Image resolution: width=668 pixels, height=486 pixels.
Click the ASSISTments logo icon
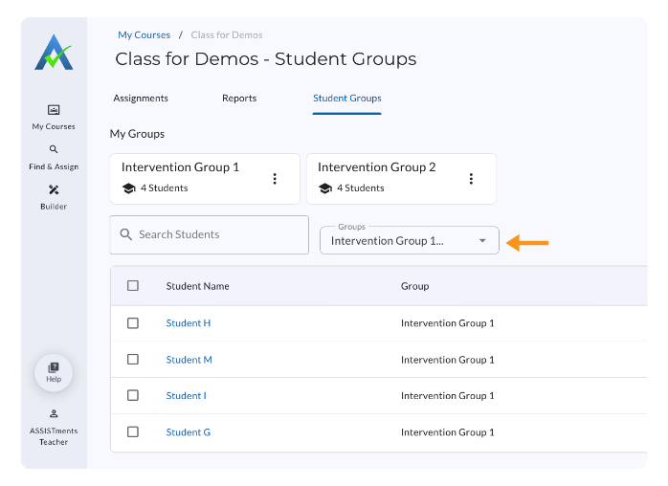[x=54, y=53]
